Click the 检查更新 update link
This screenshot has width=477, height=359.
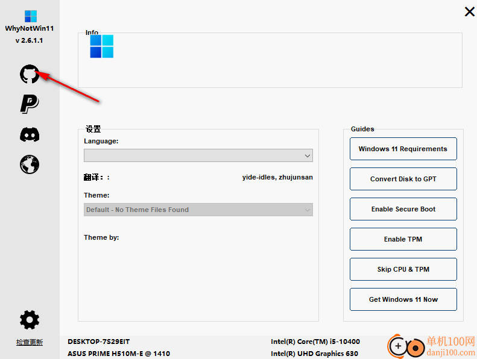point(30,342)
